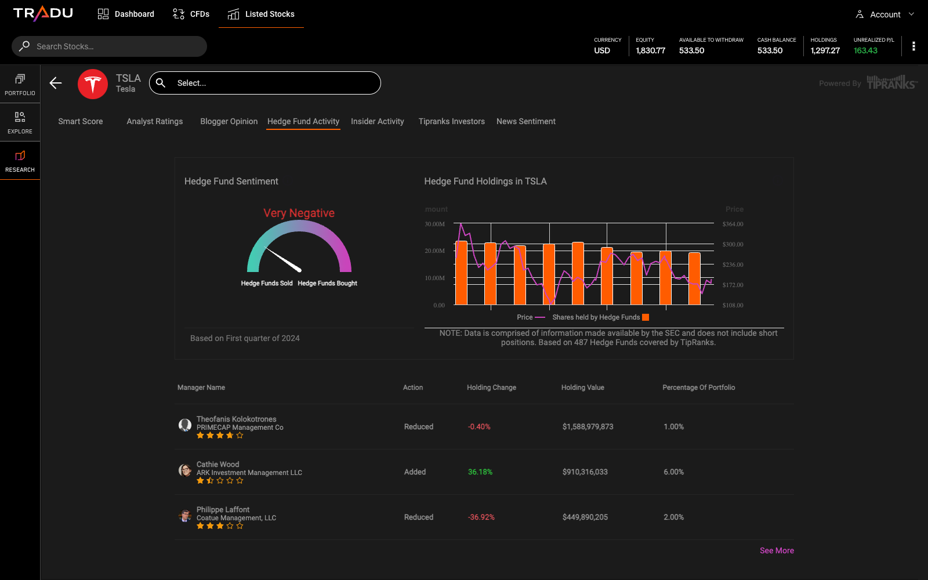The height and width of the screenshot is (580, 928).
Task: Click the hedge fund sentiment gauge
Action: [x=299, y=246]
